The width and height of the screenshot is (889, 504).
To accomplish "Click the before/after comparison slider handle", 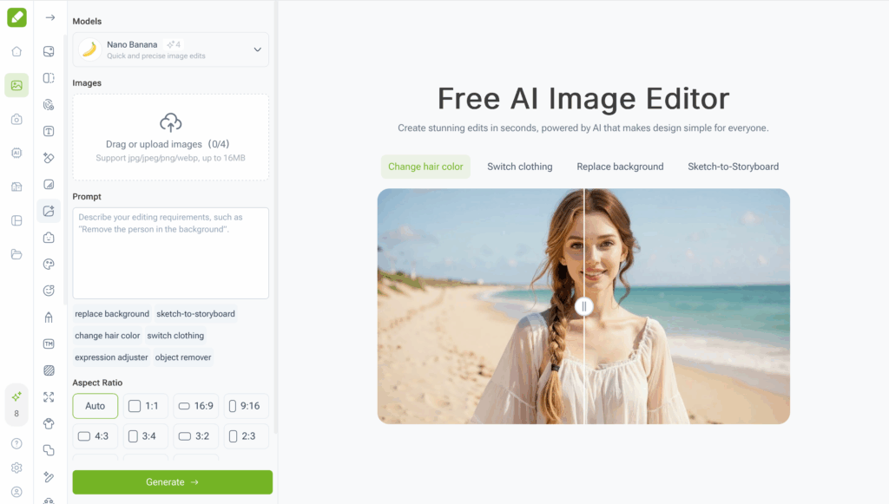I will (x=583, y=306).
